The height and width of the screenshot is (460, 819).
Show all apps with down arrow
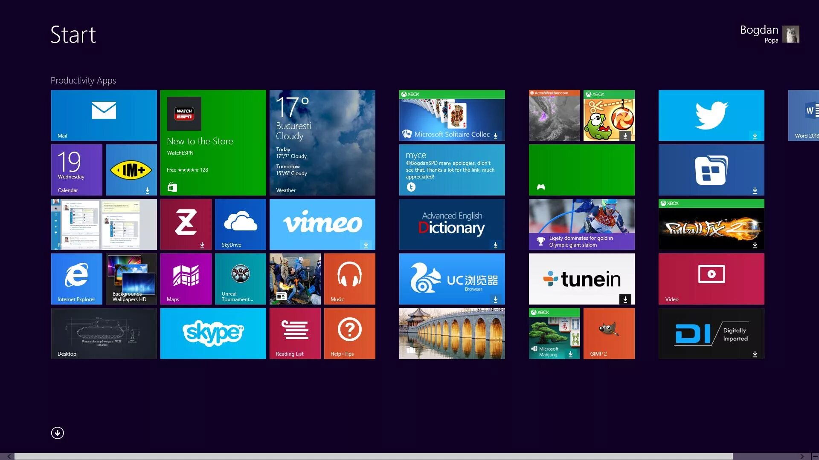pos(58,433)
